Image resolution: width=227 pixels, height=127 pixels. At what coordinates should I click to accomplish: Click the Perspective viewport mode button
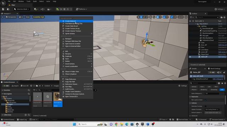coord(11,17)
